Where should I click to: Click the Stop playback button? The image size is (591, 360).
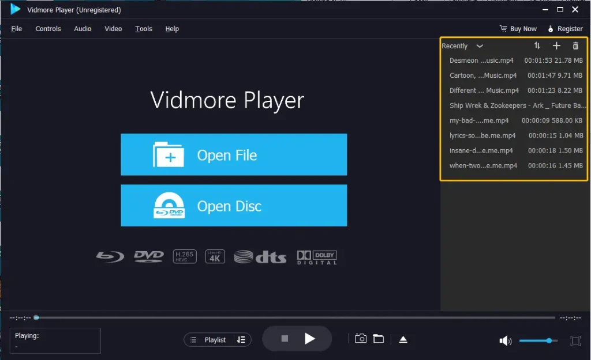285,339
